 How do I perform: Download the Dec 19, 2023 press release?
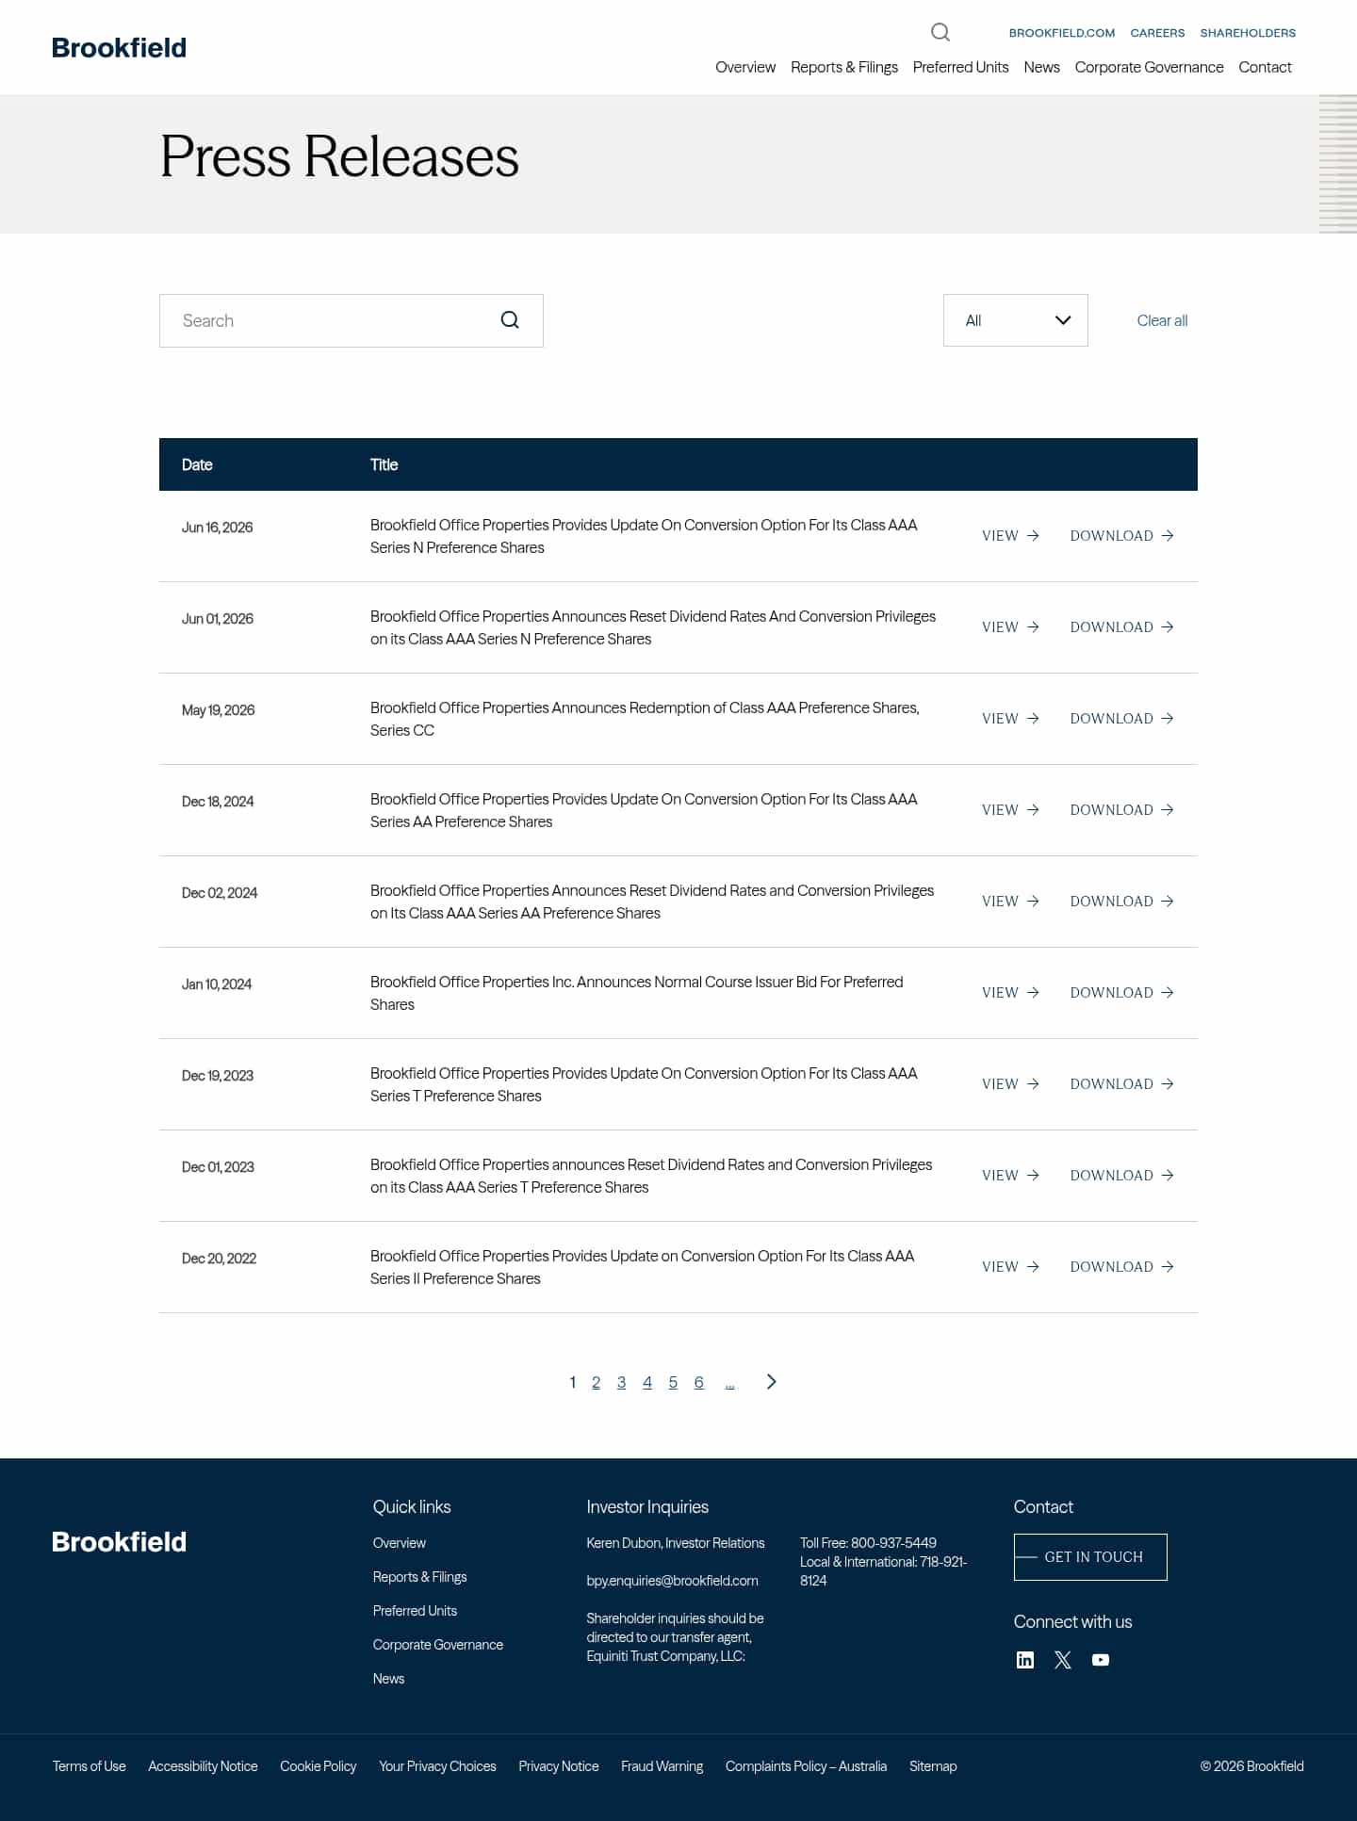click(x=1121, y=1084)
